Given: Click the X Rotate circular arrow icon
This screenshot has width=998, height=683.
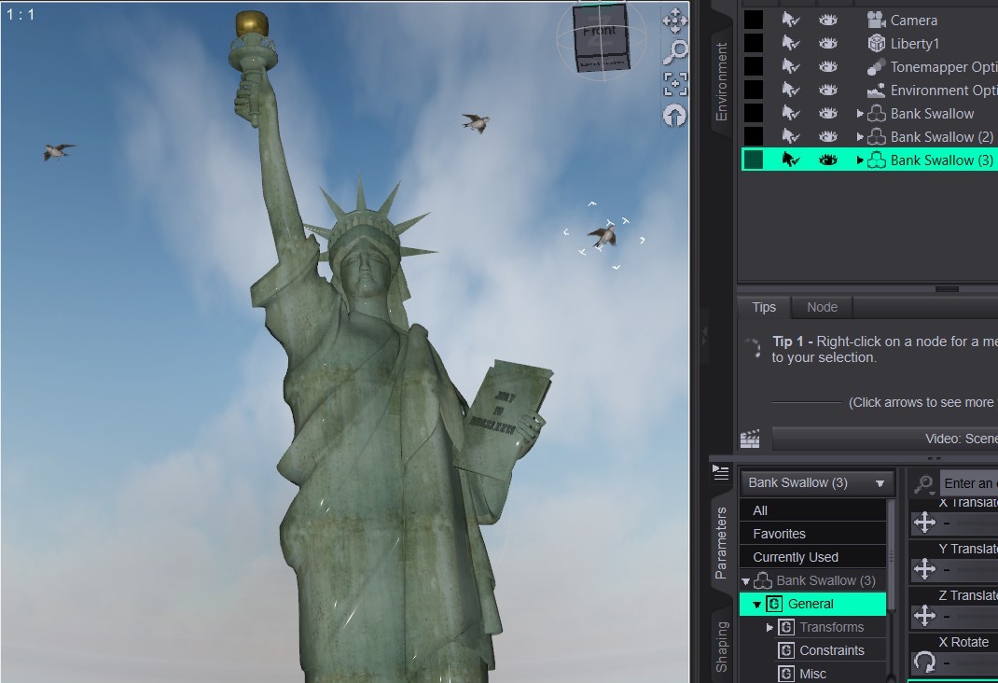Looking at the screenshot, I should (925, 662).
